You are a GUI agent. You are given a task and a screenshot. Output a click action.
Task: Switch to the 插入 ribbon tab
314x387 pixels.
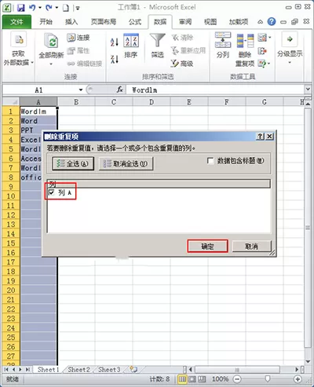point(71,22)
